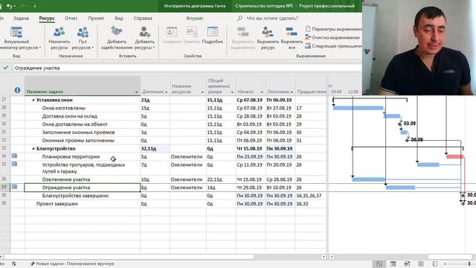Open Название задачи column filter dropdown
The height and width of the screenshot is (268, 476).
point(136,92)
